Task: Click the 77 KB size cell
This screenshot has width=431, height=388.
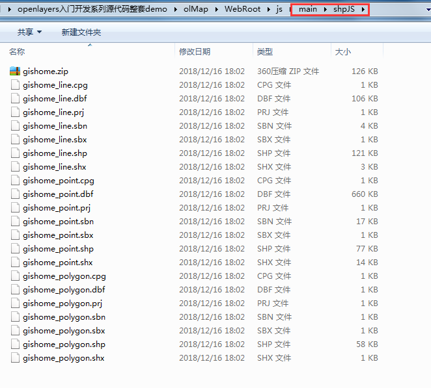Action: 367,249
